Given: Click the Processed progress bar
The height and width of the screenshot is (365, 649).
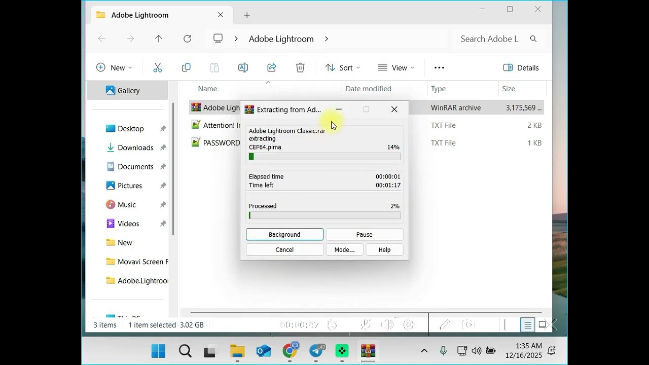Looking at the screenshot, I should pos(324,215).
